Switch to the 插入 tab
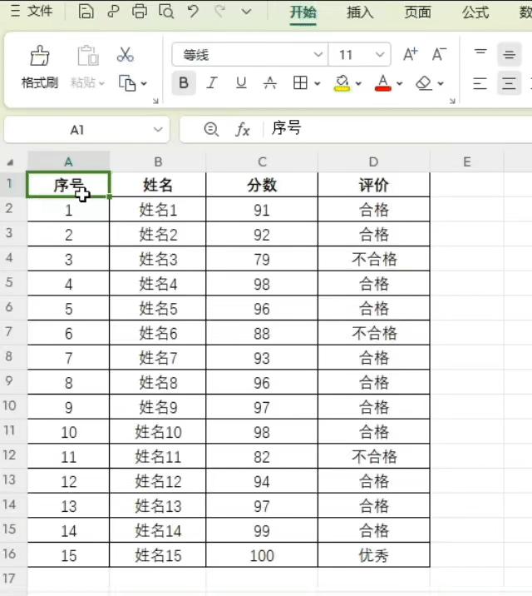The width and height of the screenshot is (532, 596). (360, 12)
